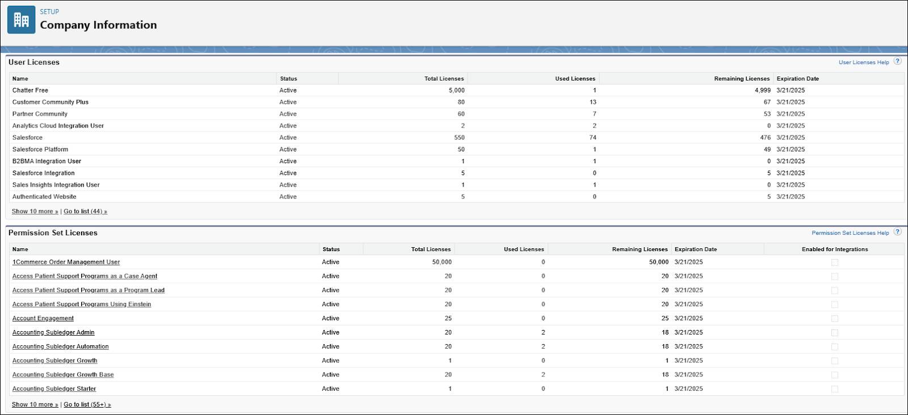Select the Chatter Free license row name
The height and width of the screenshot is (415, 908).
coord(30,90)
